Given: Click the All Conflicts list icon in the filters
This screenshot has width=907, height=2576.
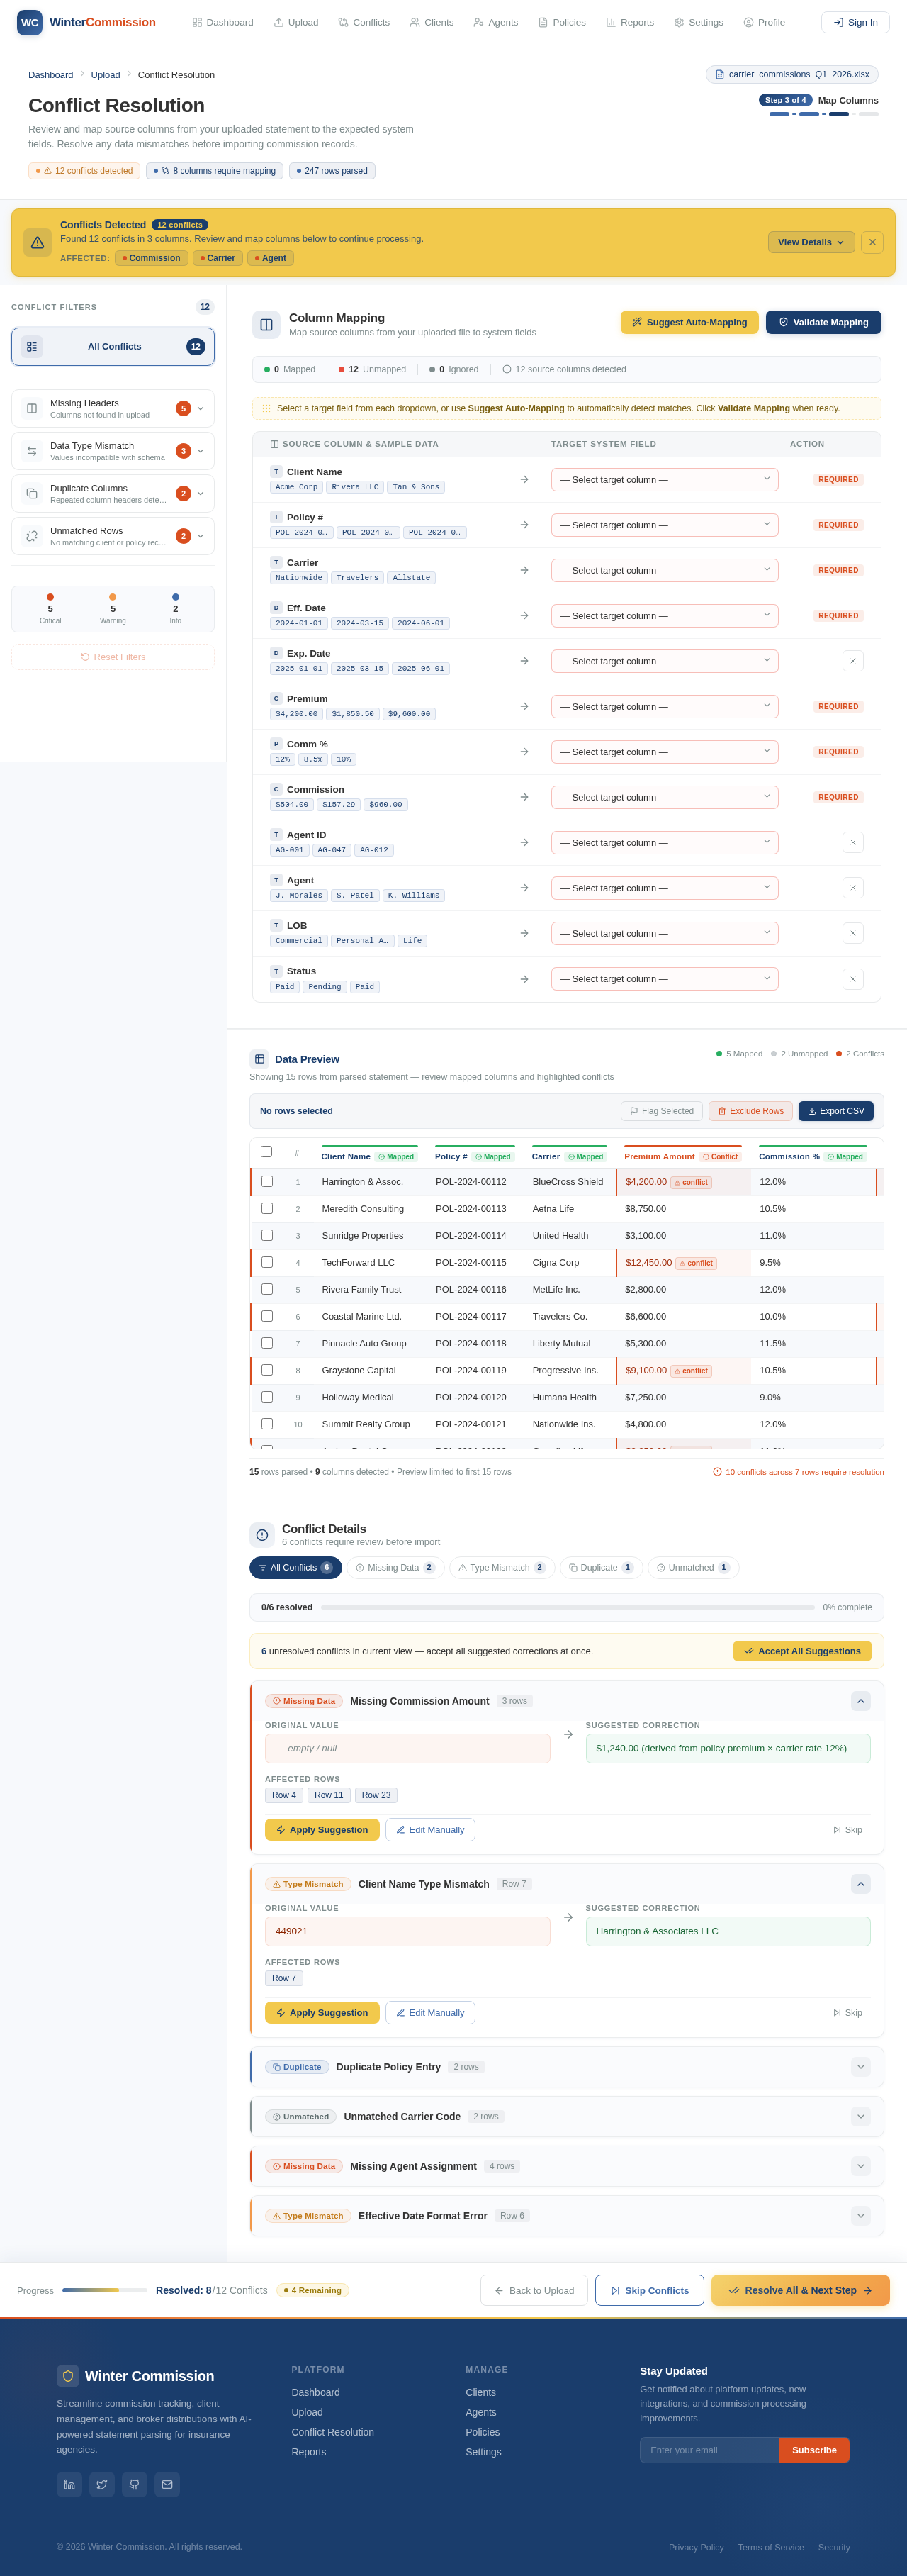Looking at the screenshot, I should pyautogui.click(x=32, y=346).
